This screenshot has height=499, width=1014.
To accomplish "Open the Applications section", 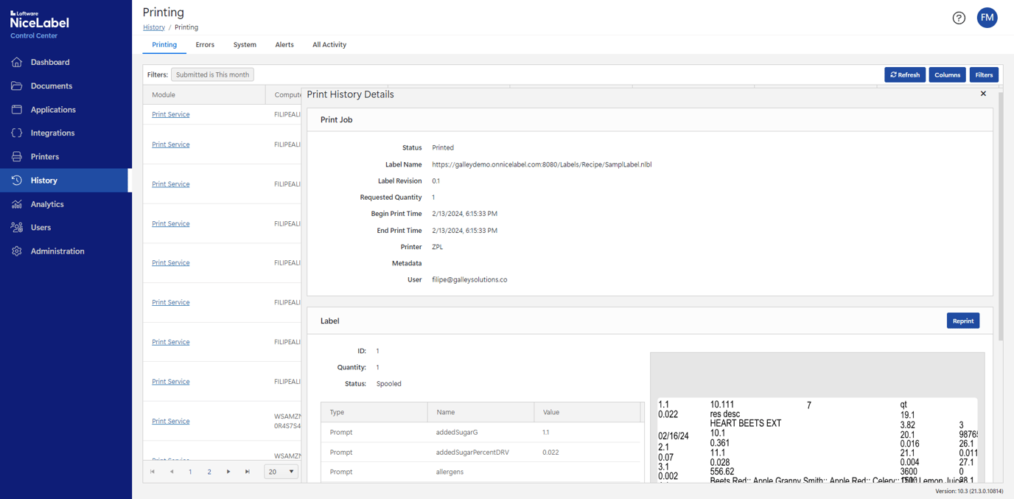I will tap(55, 109).
